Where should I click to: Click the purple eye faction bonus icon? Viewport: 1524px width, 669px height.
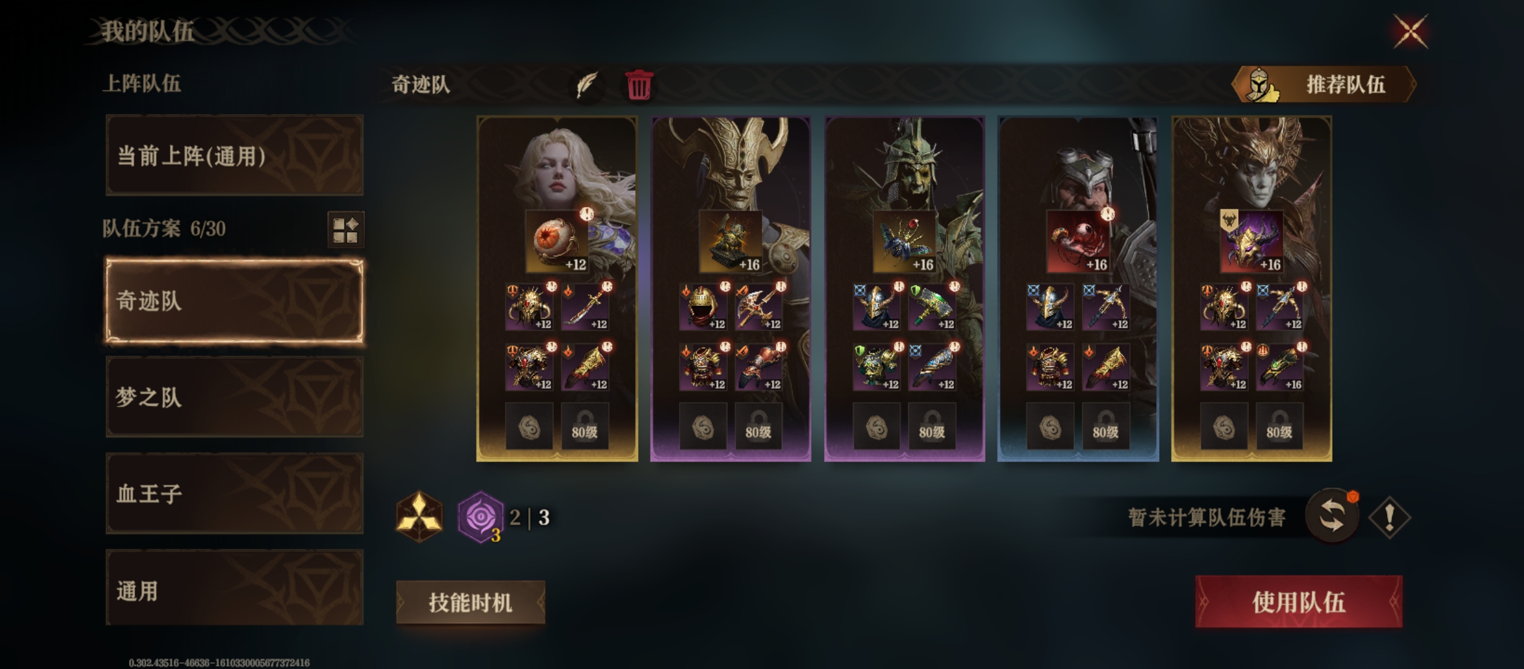[x=480, y=517]
